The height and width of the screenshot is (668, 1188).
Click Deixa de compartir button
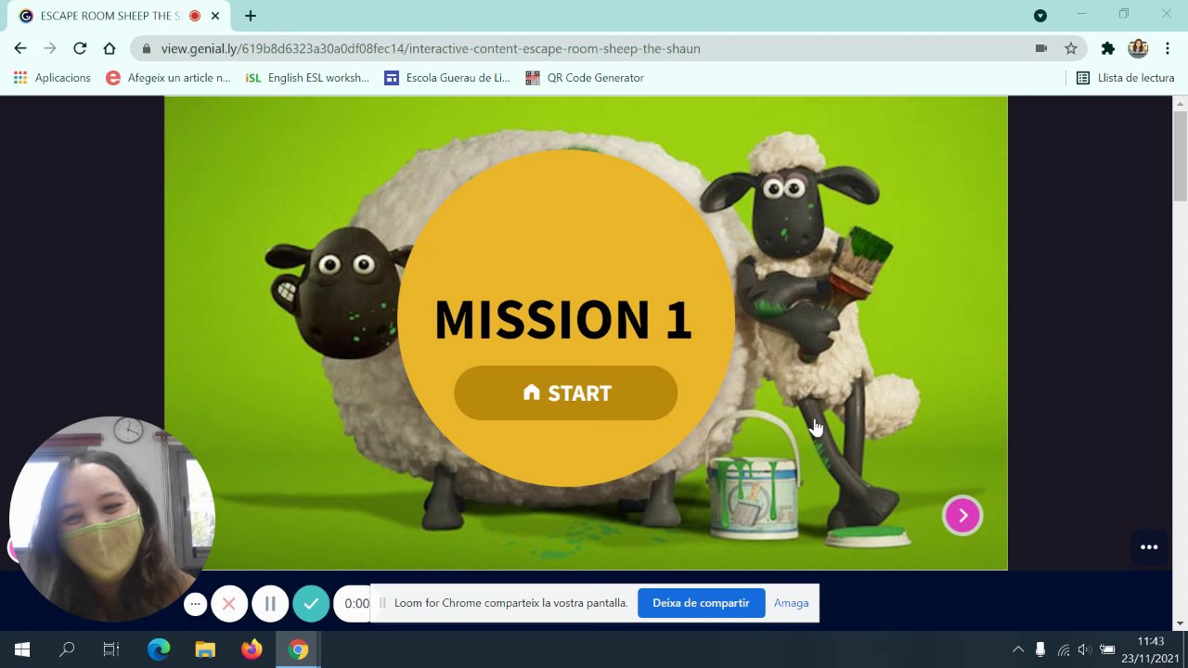point(701,603)
